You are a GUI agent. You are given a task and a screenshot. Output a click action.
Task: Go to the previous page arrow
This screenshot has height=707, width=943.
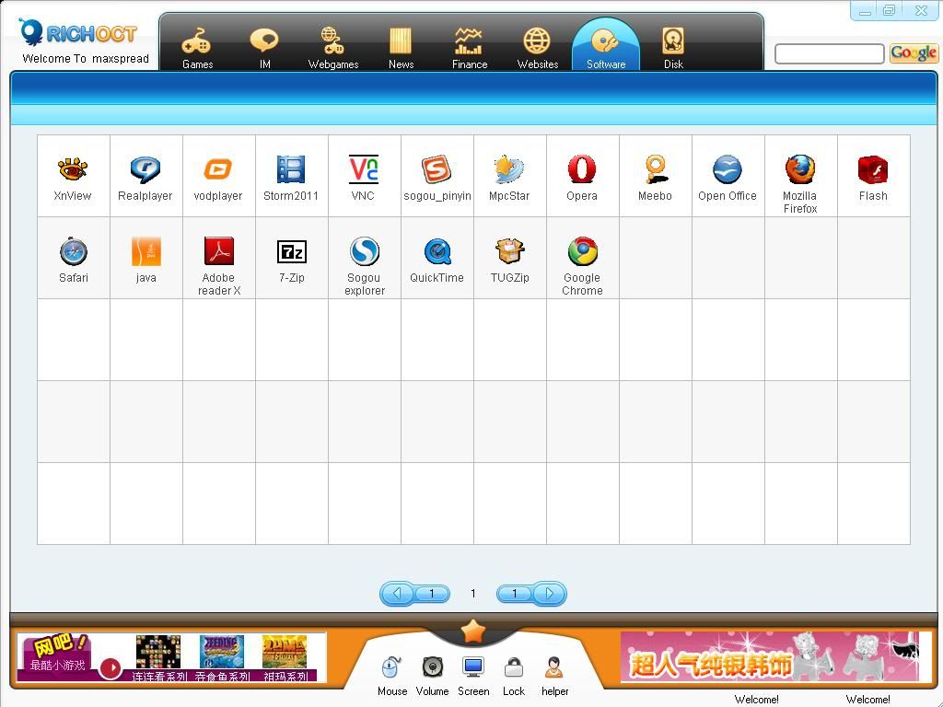398,594
